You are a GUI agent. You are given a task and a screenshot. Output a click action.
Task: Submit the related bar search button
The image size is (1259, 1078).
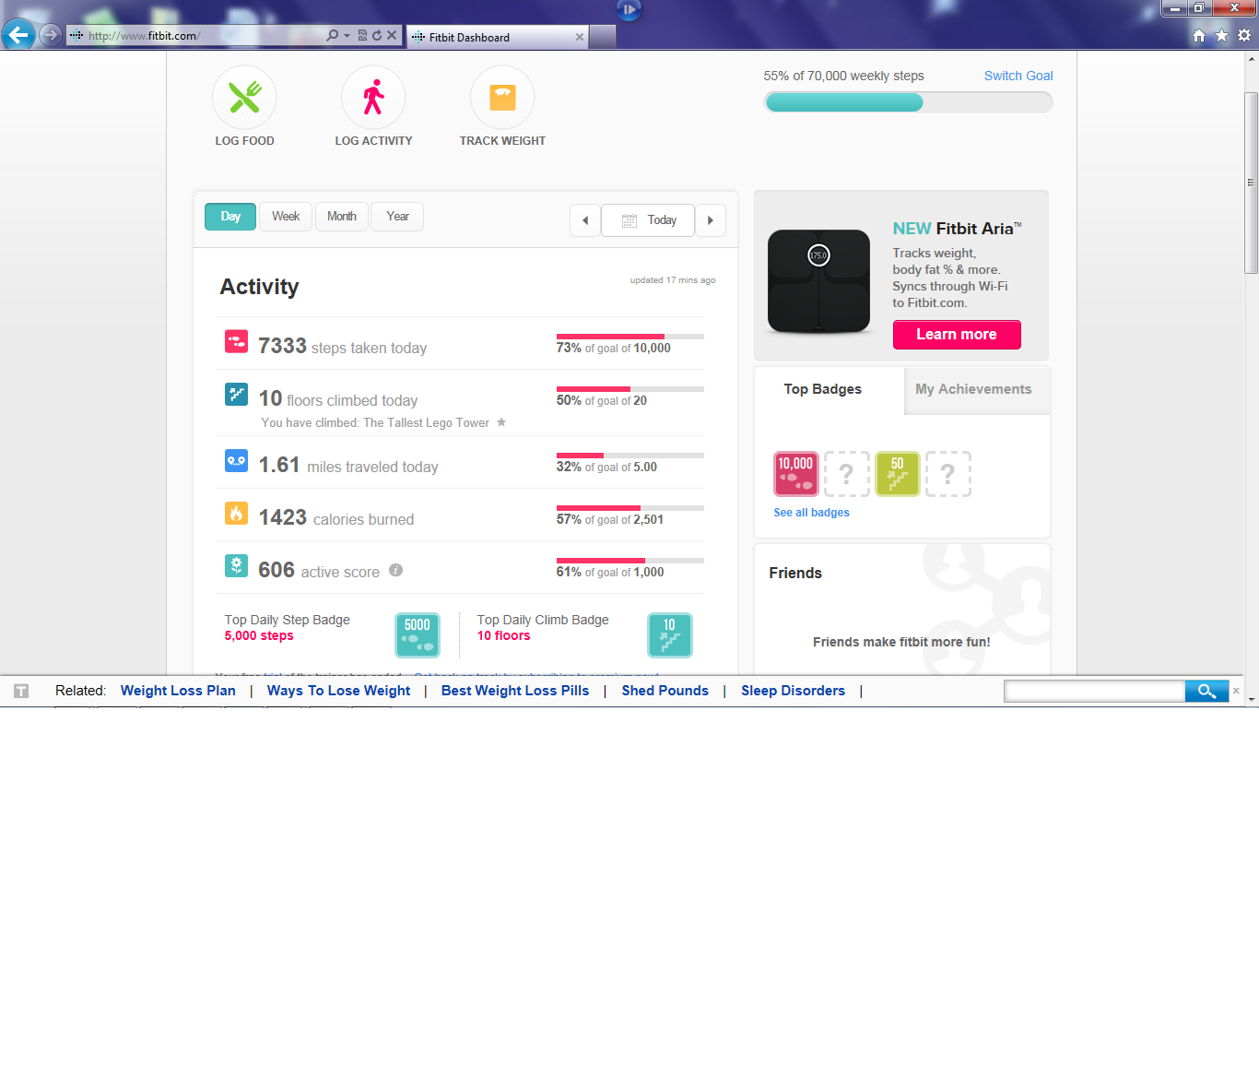(1206, 691)
